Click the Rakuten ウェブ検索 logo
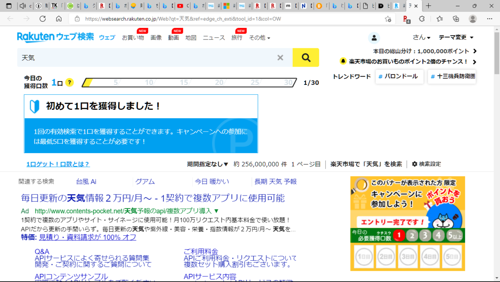 tap(55, 37)
